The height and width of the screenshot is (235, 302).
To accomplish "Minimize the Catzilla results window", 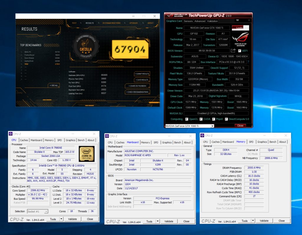I will click(x=133, y=16).
